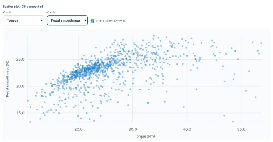Click the 40.0 tick on the Torque axis

tap(187, 129)
